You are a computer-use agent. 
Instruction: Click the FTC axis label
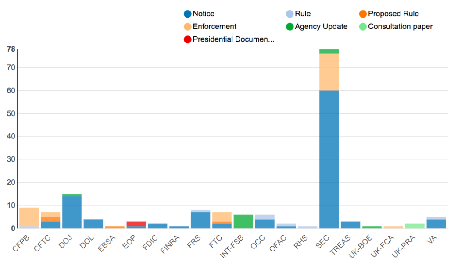(215, 241)
